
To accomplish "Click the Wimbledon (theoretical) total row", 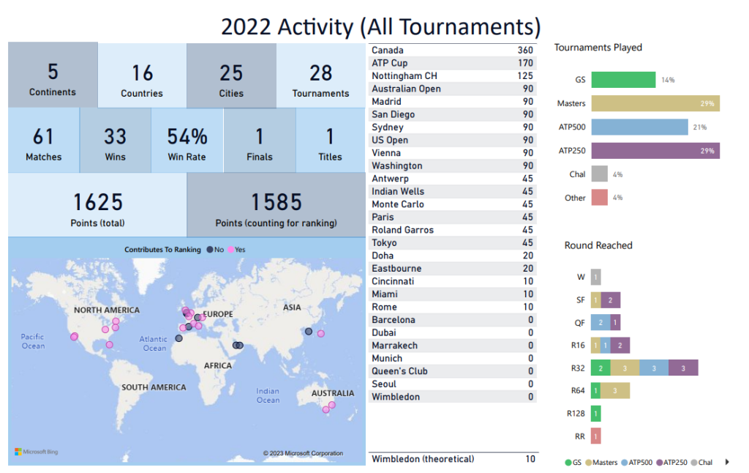I will pos(453,459).
